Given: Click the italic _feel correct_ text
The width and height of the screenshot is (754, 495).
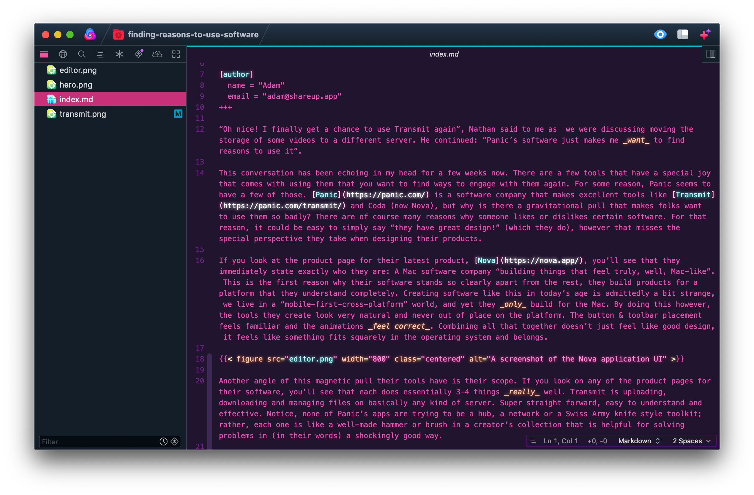Looking at the screenshot, I should pyautogui.click(x=399, y=326).
